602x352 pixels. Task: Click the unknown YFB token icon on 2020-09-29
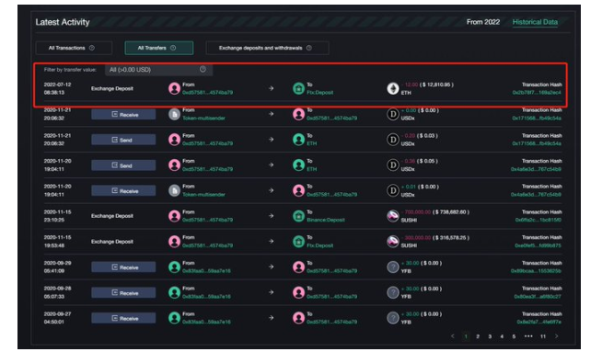click(392, 267)
